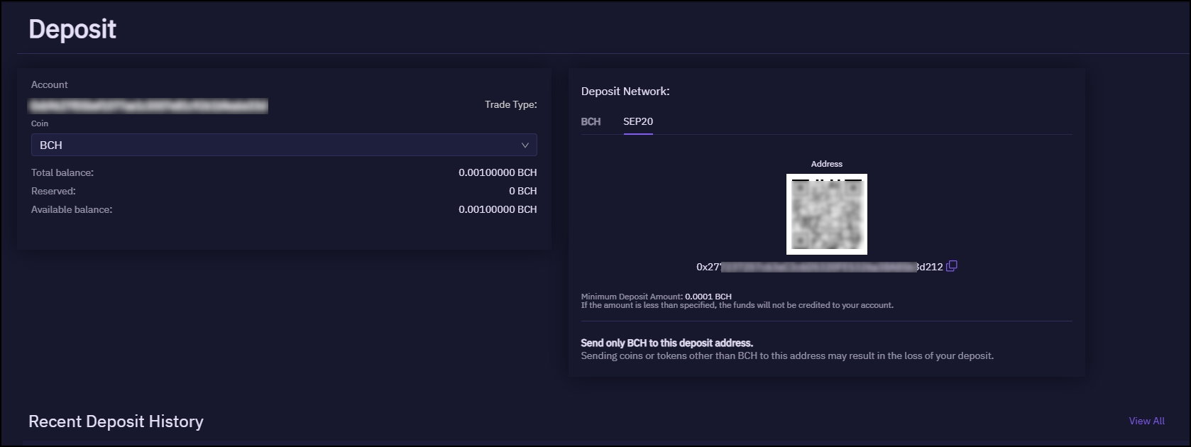Open the BCH coin dropdown
The height and width of the screenshot is (447, 1191).
(x=284, y=145)
